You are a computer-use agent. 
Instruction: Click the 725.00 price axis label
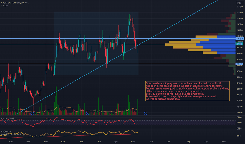pyautogui.click(x=240, y=107)
